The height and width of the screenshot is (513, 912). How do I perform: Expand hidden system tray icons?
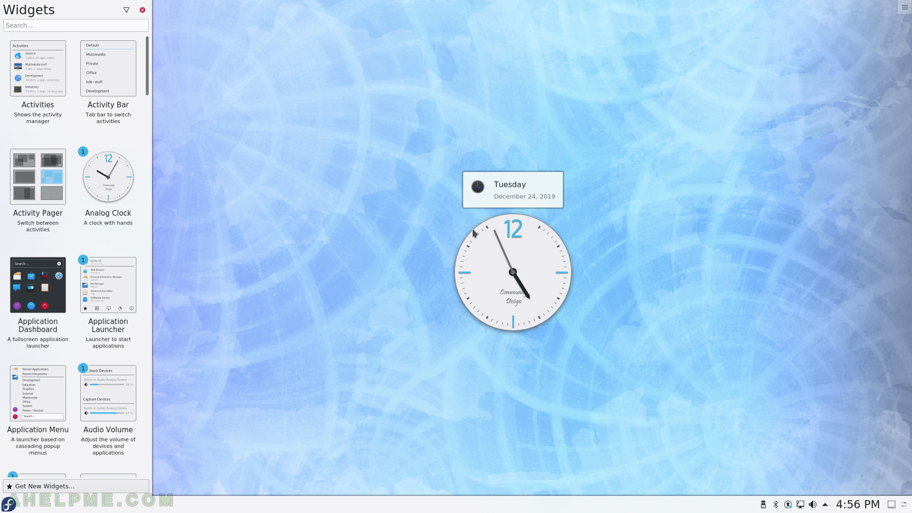pos(825,504)
